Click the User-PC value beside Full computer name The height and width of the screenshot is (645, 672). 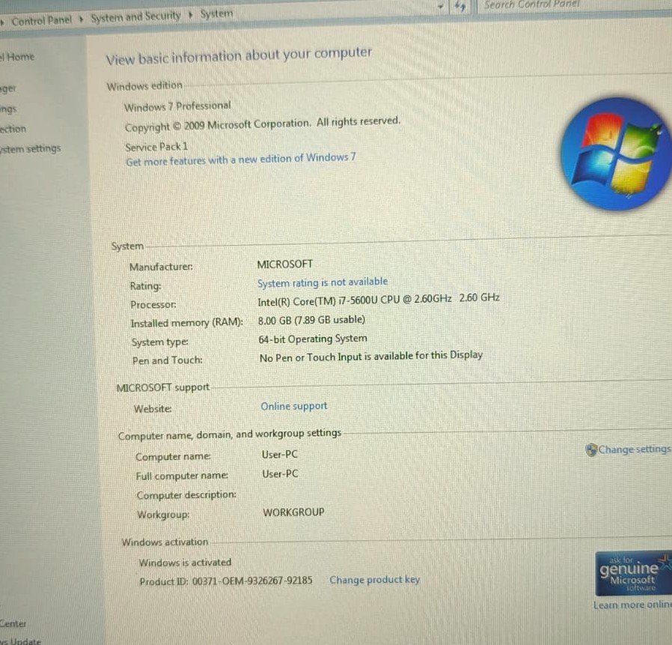pyautogui.click(x=281, y=473)
